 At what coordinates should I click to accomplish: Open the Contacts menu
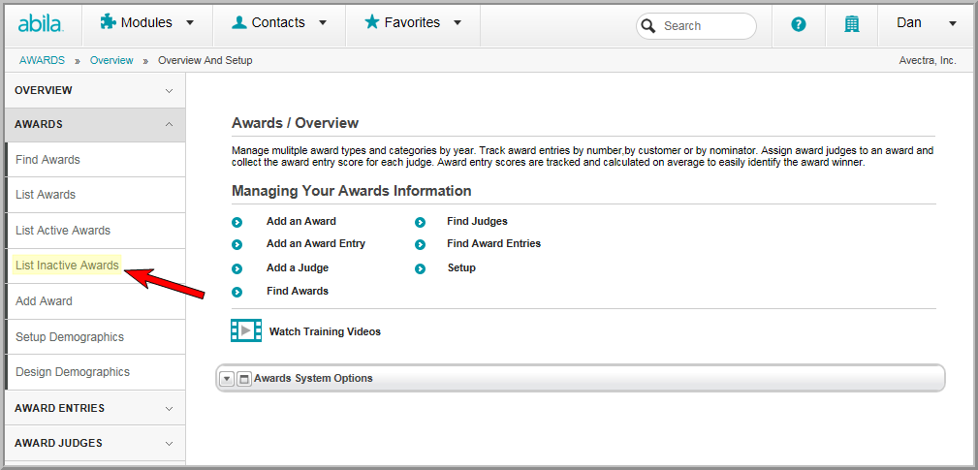click(279, 23)
